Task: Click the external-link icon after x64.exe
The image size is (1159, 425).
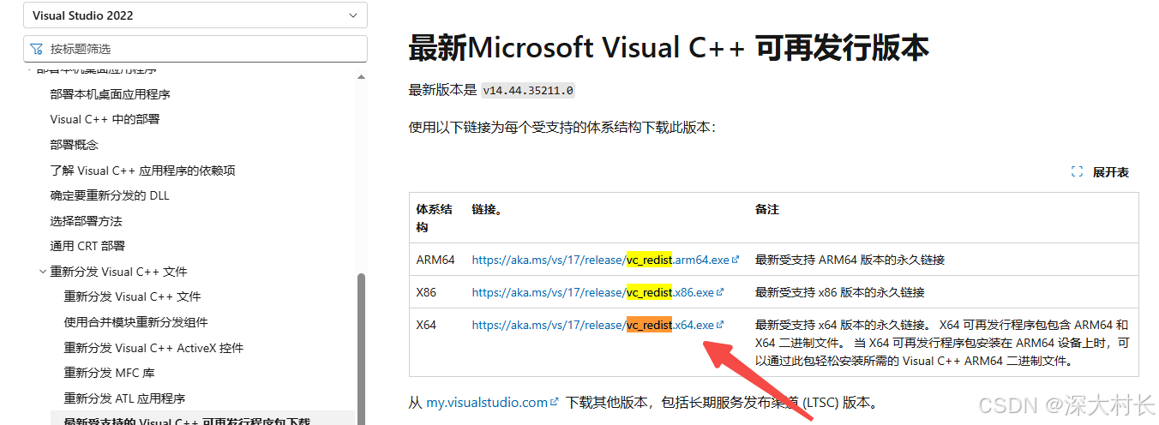Action: [x=719, y=324]
